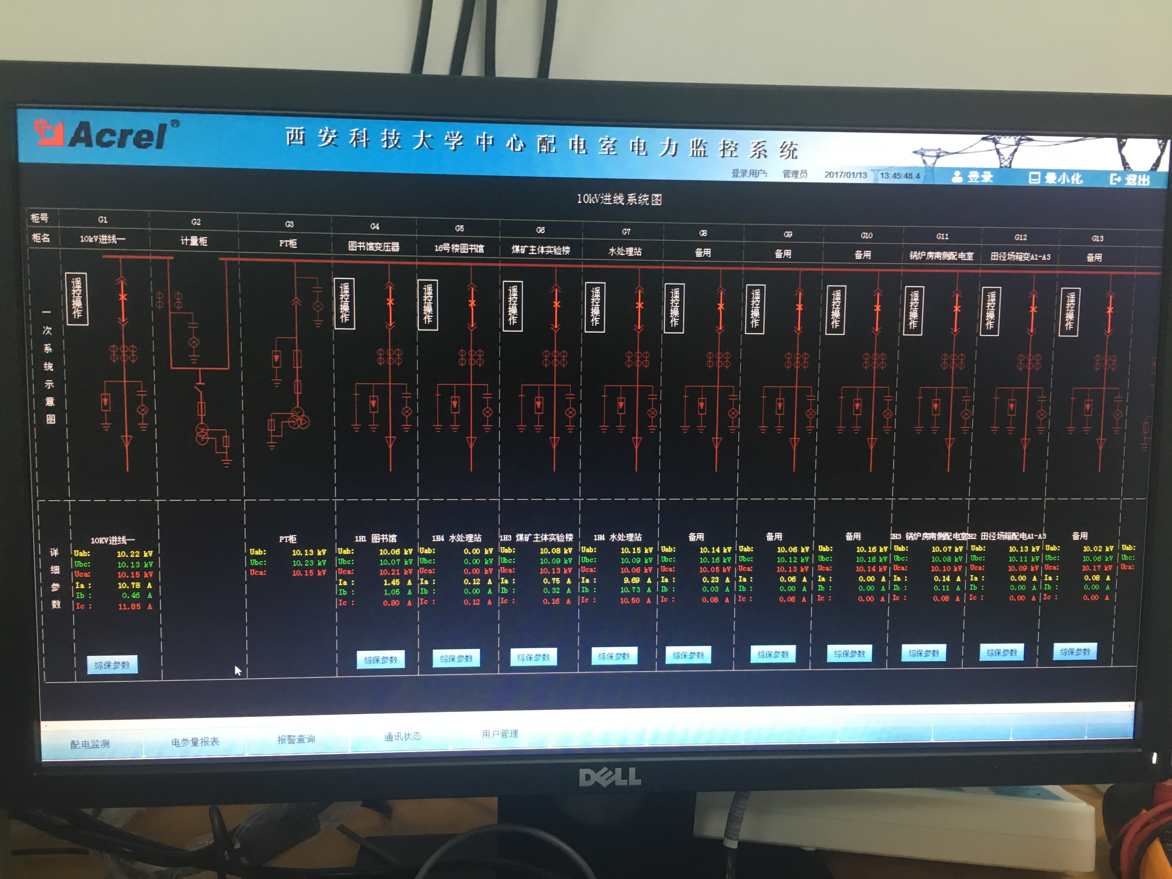Click 遥控操作 for G6 煤矿主体实验楼

click(x=512, y=306)
